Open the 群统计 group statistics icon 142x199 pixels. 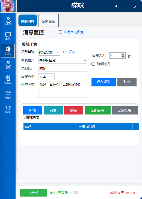pyautogui.click(x=8, y=95)
